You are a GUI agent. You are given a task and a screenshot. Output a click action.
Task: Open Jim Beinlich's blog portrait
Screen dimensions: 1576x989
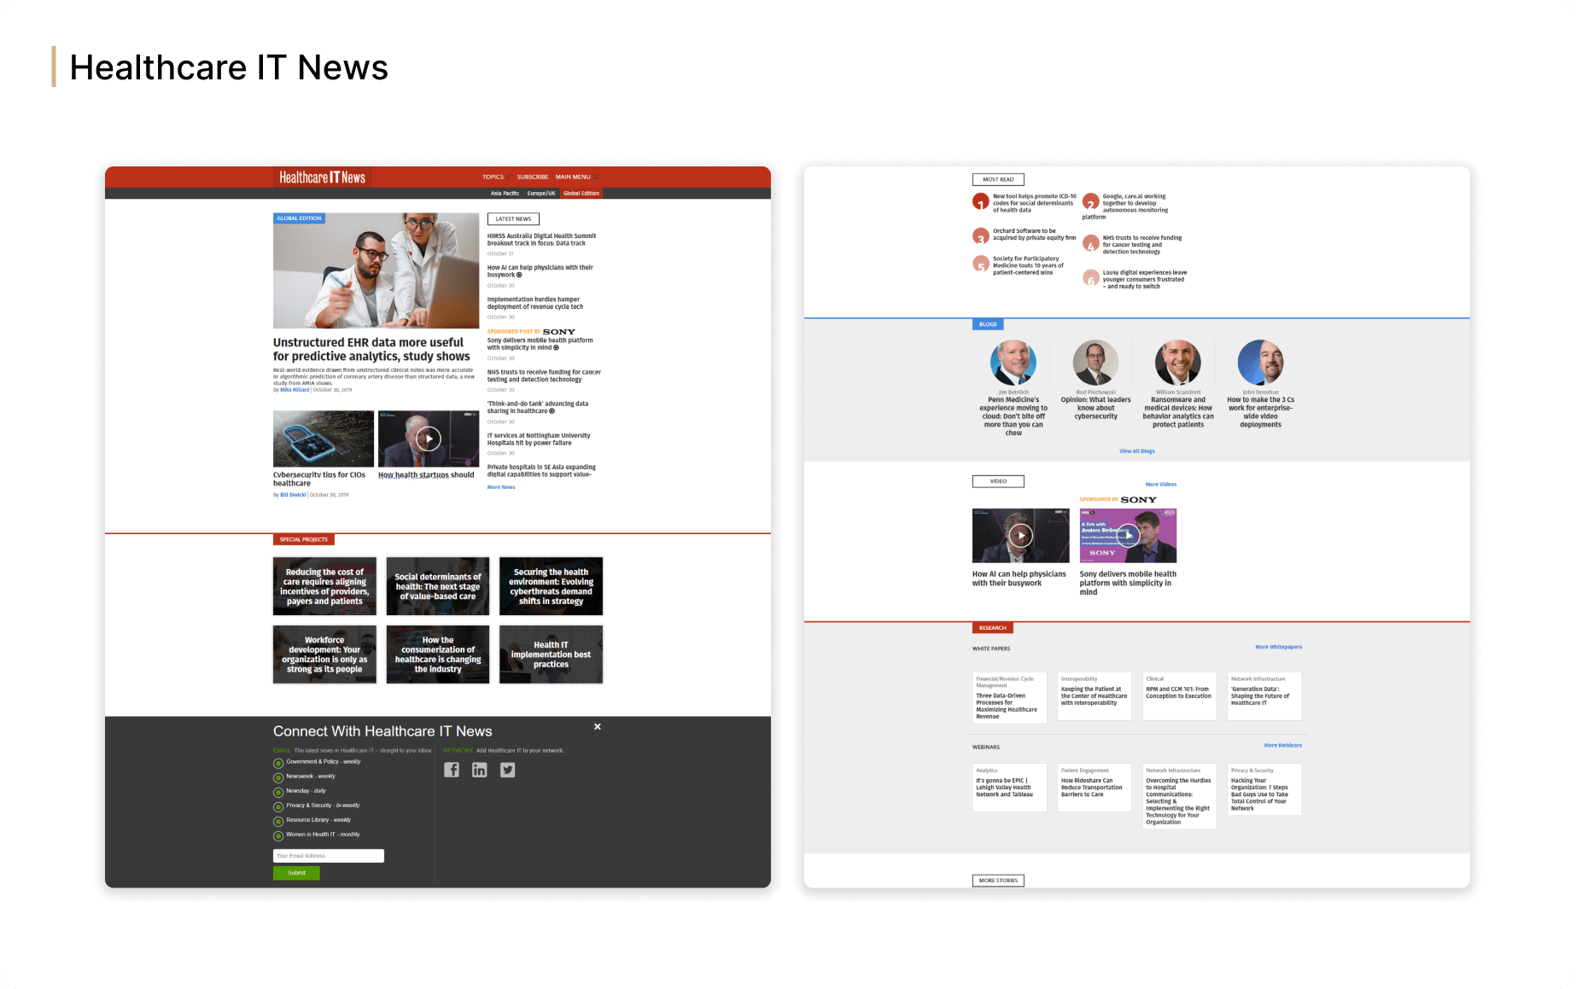coord(1013,363)
